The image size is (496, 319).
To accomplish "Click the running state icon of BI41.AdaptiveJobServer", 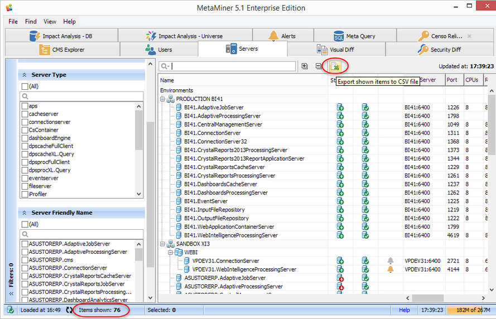I will click(x=340, y=107).
